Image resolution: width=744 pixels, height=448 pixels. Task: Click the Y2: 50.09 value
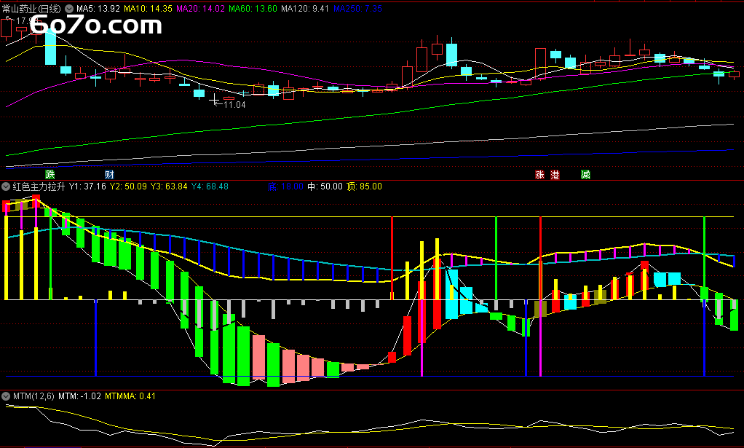[128, 186]
